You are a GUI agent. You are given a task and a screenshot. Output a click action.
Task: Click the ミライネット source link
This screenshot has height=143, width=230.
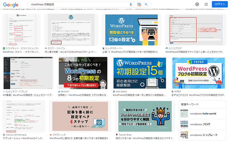click(21, 48)
